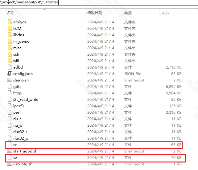Sort by the 名称 column header
Viewport: 198px width, 170px height.
click(10, 13)
